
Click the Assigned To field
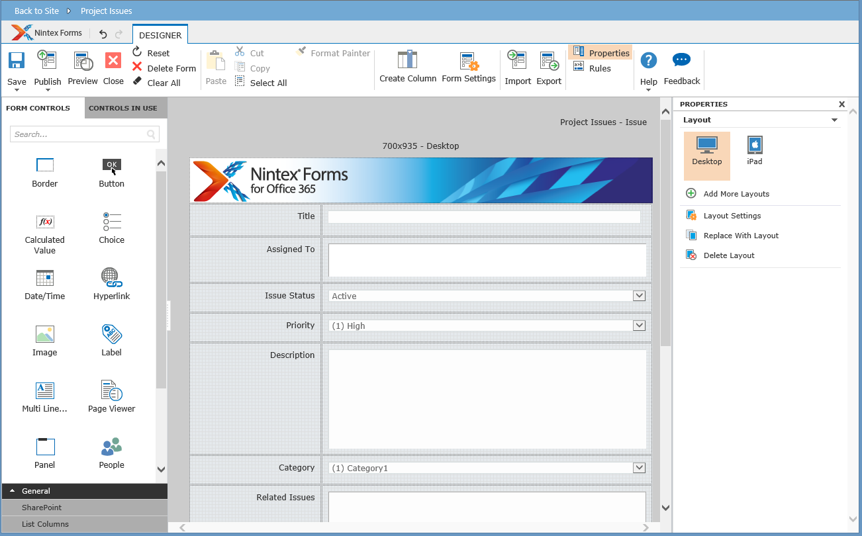[x=487, y=260]
